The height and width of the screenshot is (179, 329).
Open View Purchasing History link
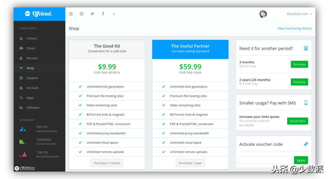pyautogui.click(x=294, y=29)
